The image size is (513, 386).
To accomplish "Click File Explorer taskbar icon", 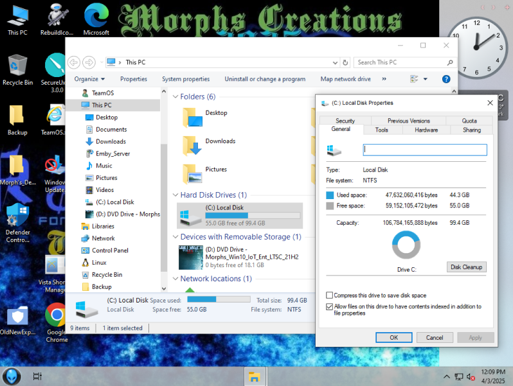I will pos(254,376).
